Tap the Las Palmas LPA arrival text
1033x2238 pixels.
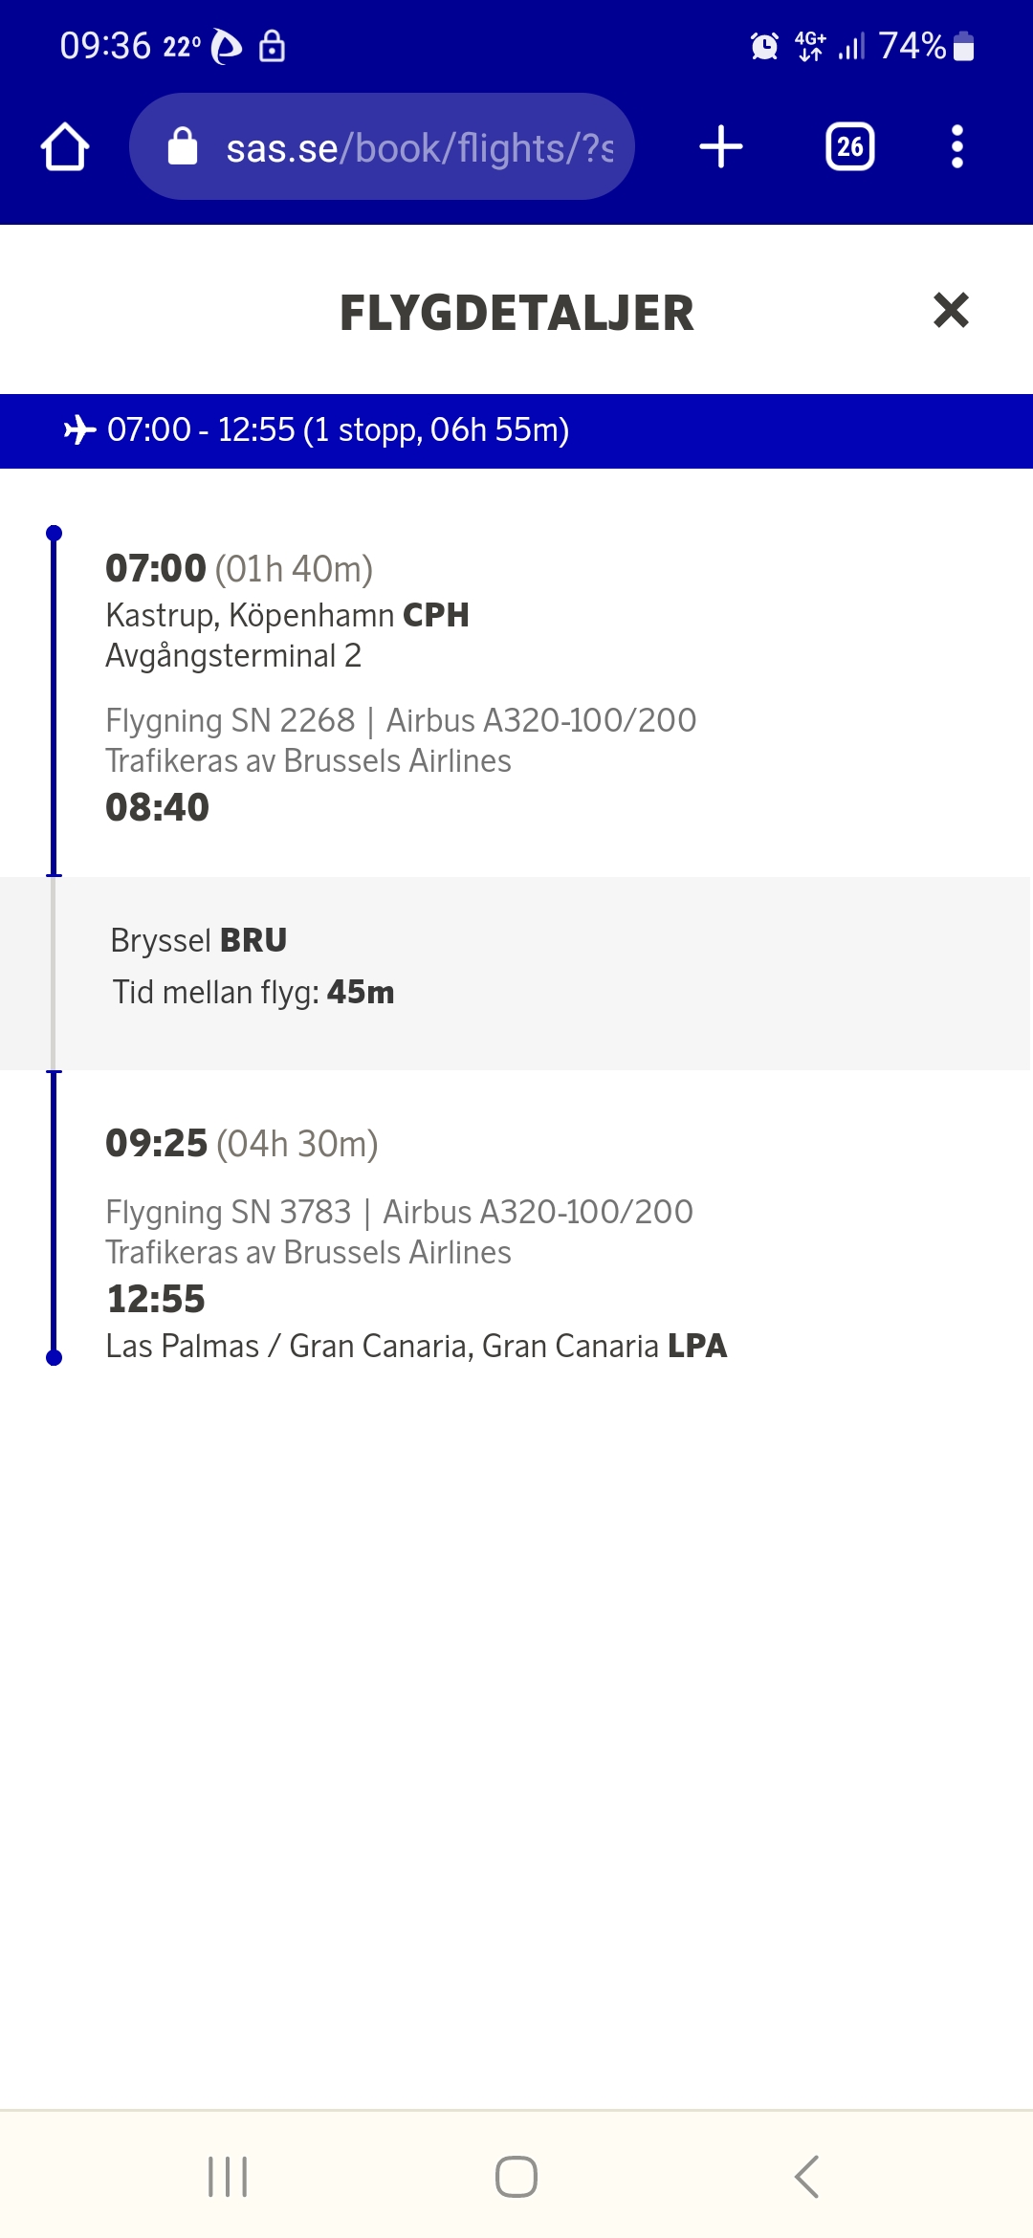click(x=416, y=1346)
